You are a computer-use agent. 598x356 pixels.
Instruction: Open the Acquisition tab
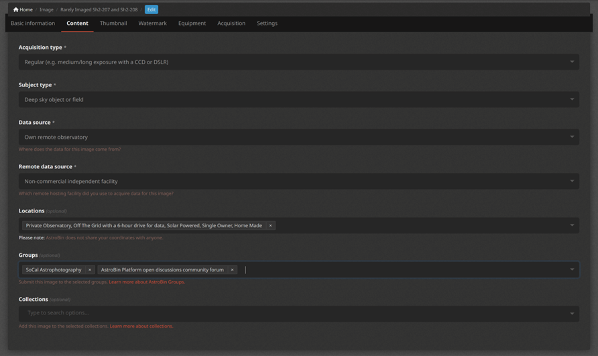231,23
